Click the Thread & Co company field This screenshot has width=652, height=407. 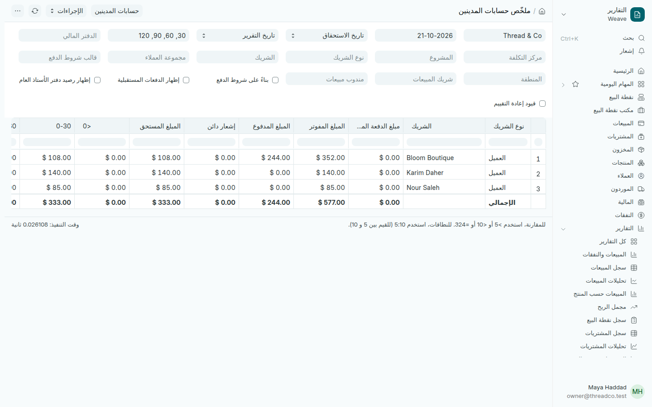click(504, 35)
